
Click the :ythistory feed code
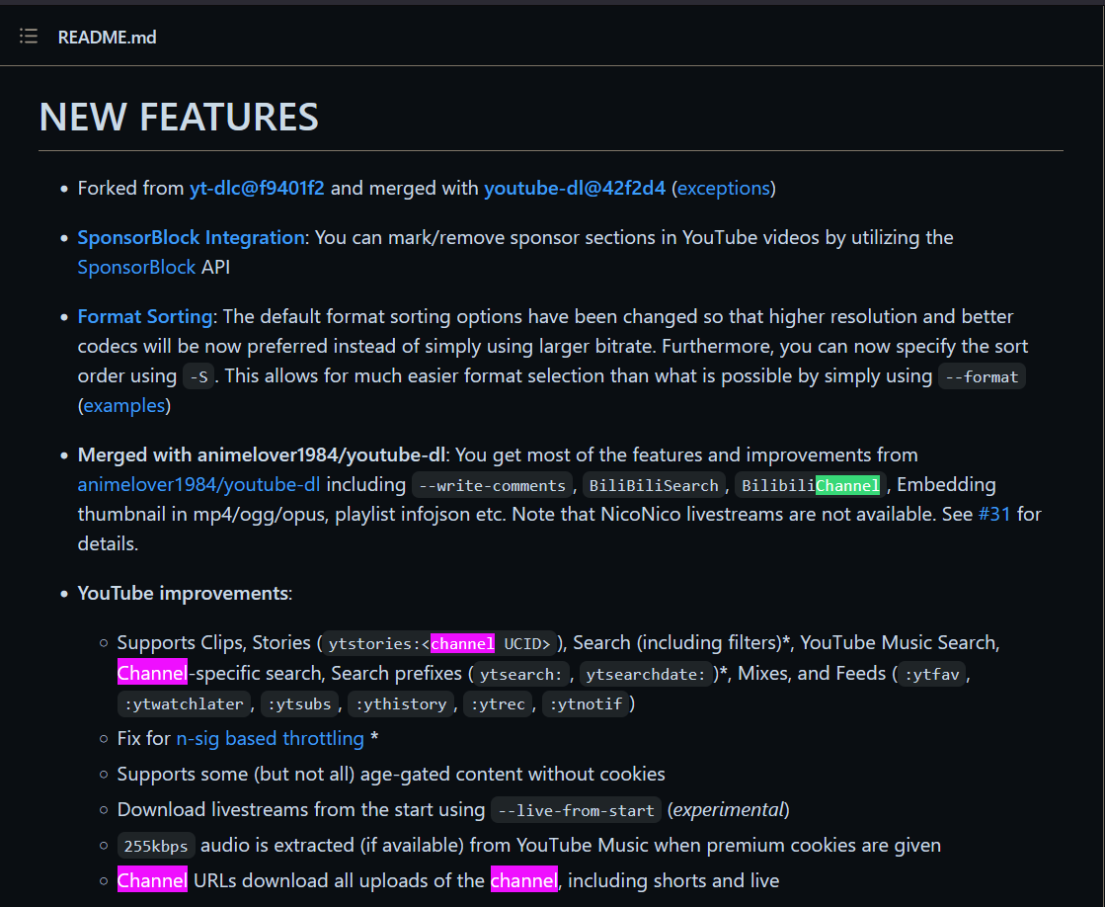[401, 703]
